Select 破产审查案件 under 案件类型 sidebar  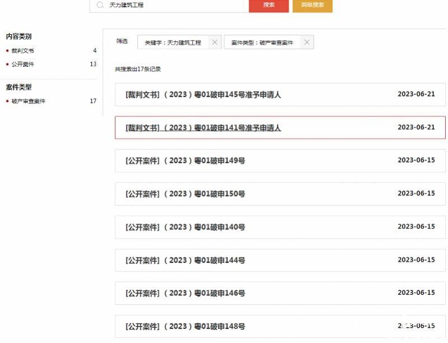[x=29, y=101]
